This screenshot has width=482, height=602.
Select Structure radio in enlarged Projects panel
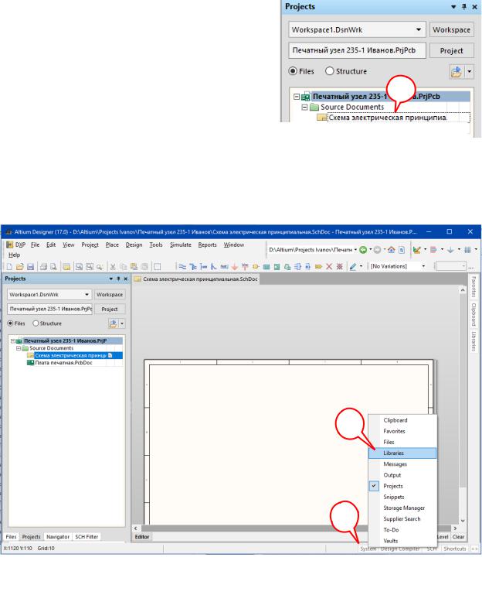pos(330,71)
